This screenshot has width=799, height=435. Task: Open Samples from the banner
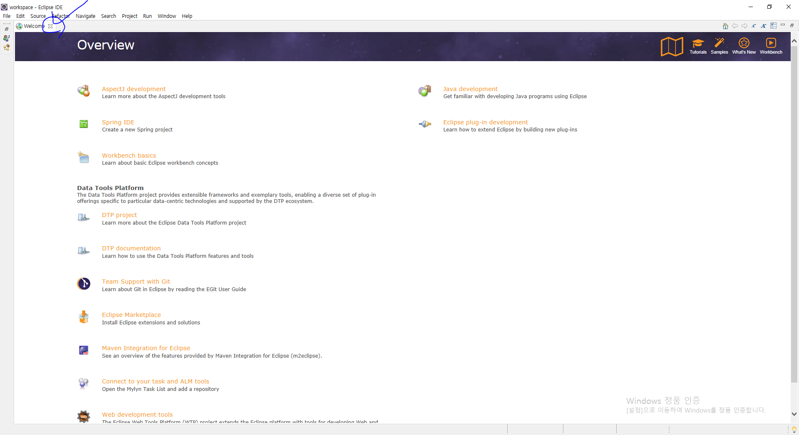click(719, 46)
